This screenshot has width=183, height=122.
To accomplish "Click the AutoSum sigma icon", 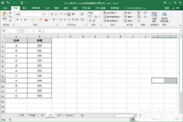I will coord(139,13).
